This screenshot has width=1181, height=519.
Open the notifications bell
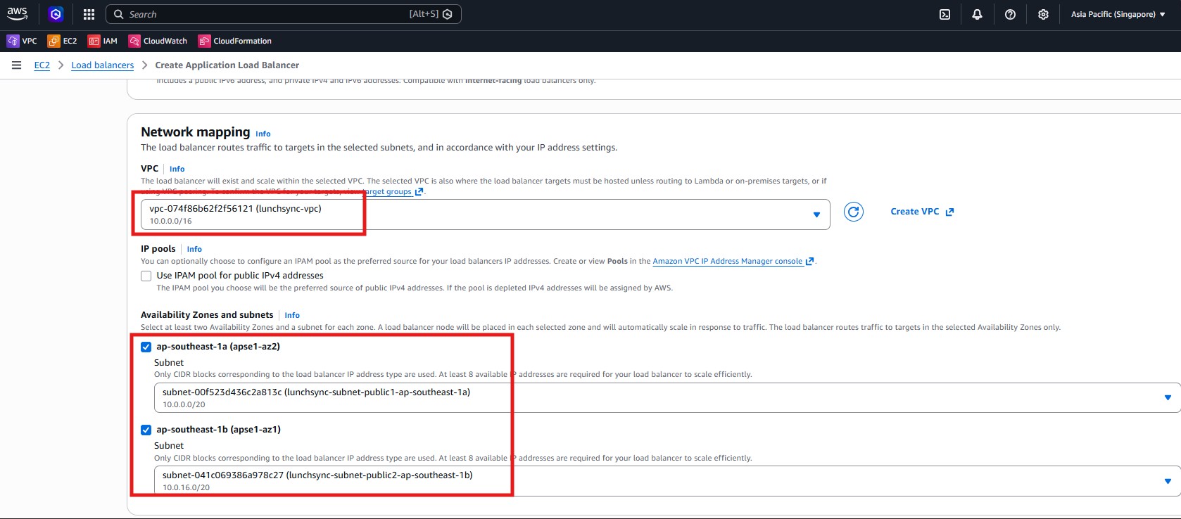pos(977,14)
